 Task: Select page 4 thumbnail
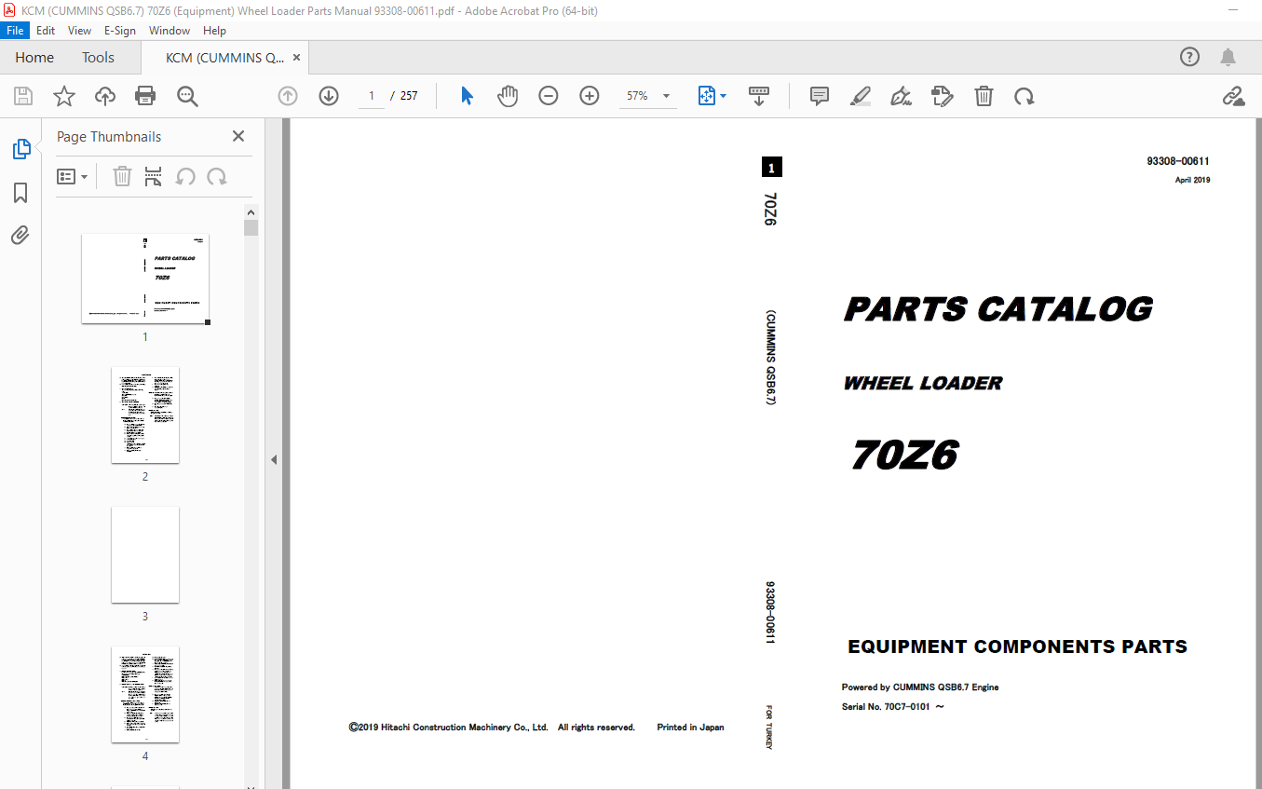pyautogui.click(x=145, y=694)
